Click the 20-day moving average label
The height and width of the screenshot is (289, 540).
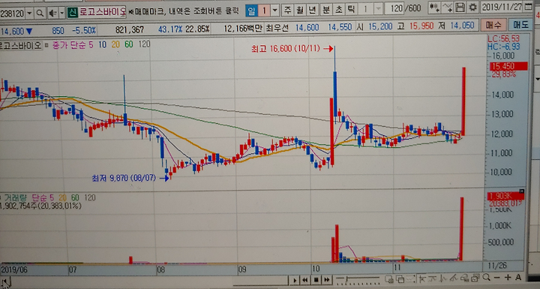point(115,44)
